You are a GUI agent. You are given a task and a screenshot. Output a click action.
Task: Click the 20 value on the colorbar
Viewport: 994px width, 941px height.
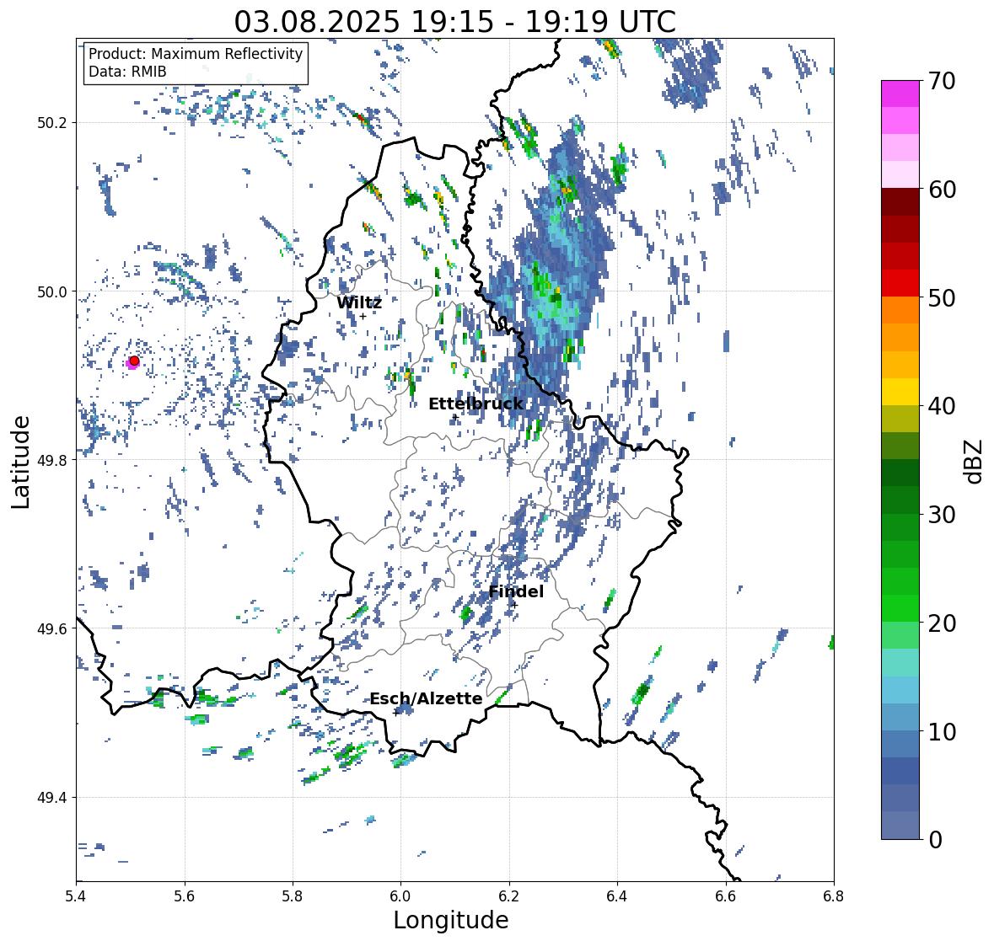click(941, 623)
